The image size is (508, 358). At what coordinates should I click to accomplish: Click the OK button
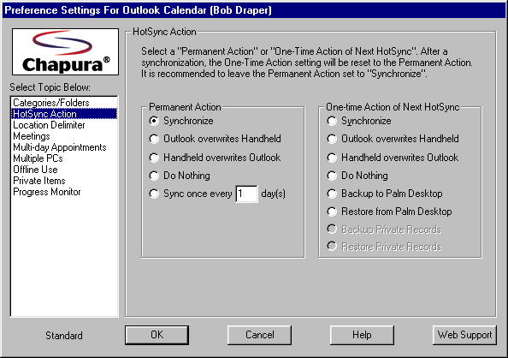point(157,335)
